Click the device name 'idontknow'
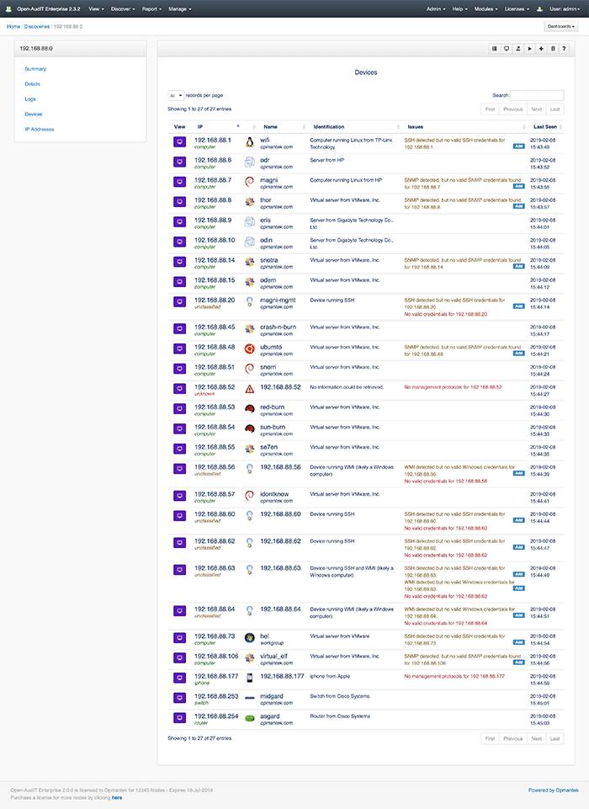The image size is (589, 809). point(274,494)
